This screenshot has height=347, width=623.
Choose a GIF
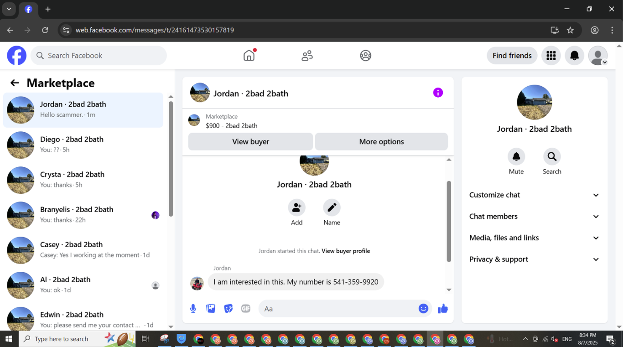click(246, 309)
